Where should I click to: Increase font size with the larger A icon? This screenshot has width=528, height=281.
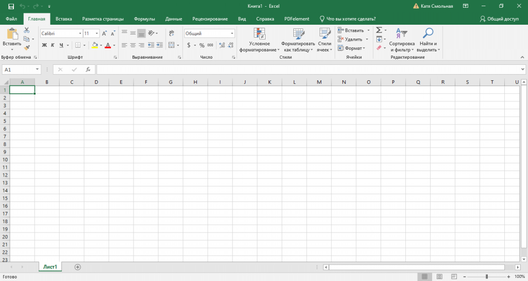tap(104, 33)
